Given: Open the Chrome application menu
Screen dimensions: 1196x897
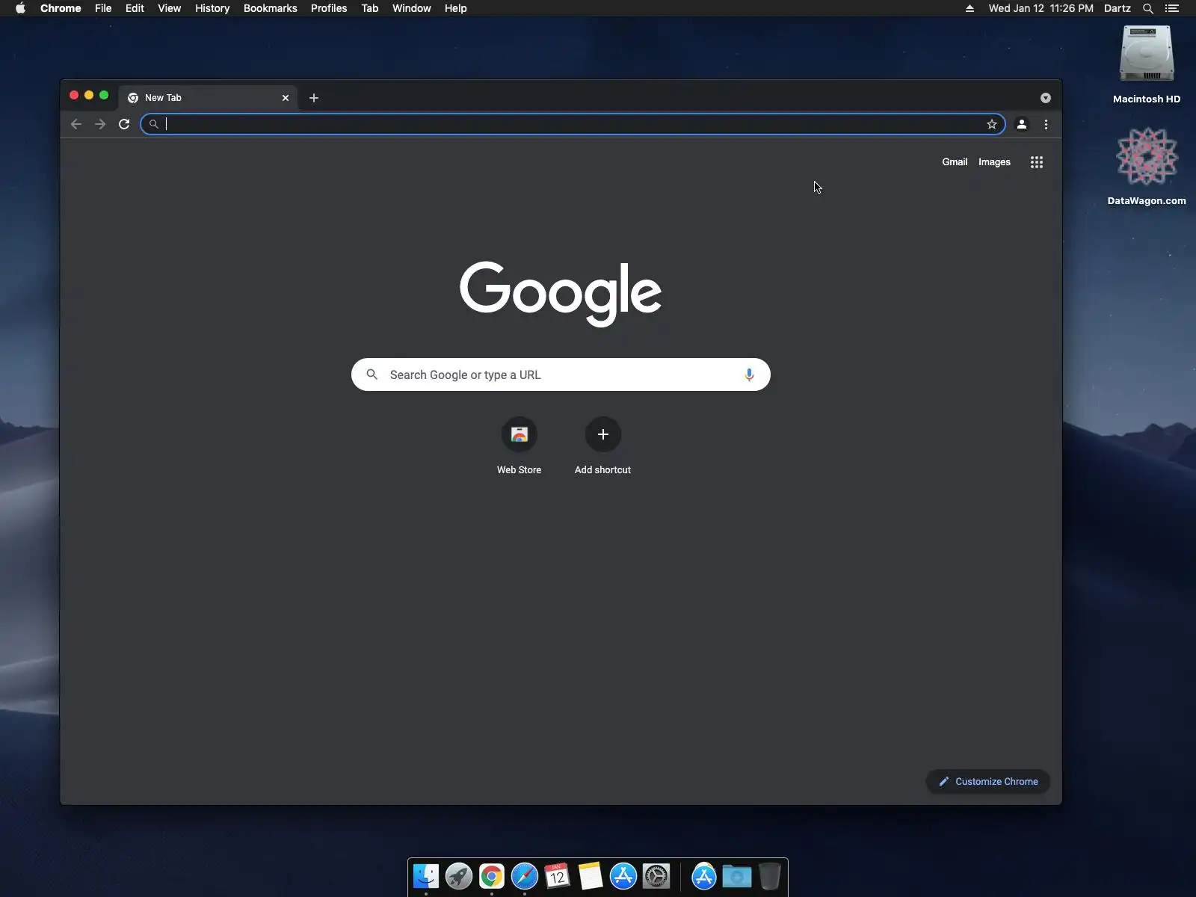Looking at the screenshot, I should click(x=61, y=8).
